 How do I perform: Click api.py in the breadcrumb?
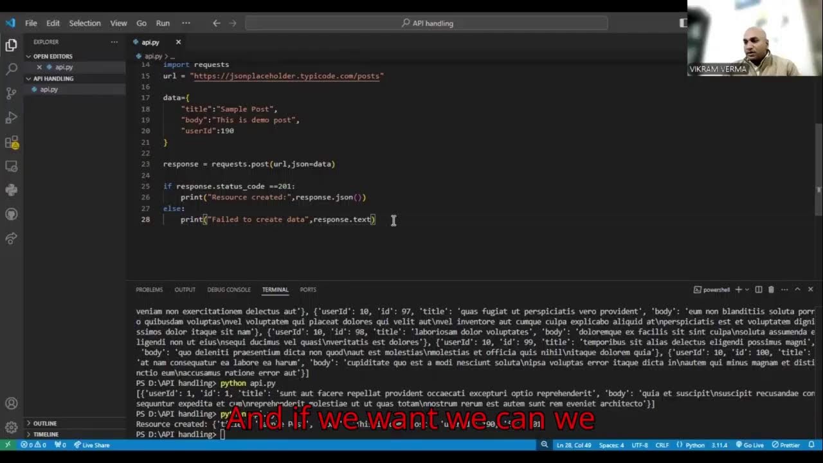(153, 56)
